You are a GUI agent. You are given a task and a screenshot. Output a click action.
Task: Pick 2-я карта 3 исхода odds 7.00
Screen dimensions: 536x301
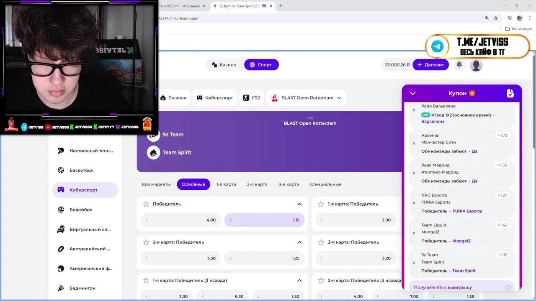pos(397,296)
